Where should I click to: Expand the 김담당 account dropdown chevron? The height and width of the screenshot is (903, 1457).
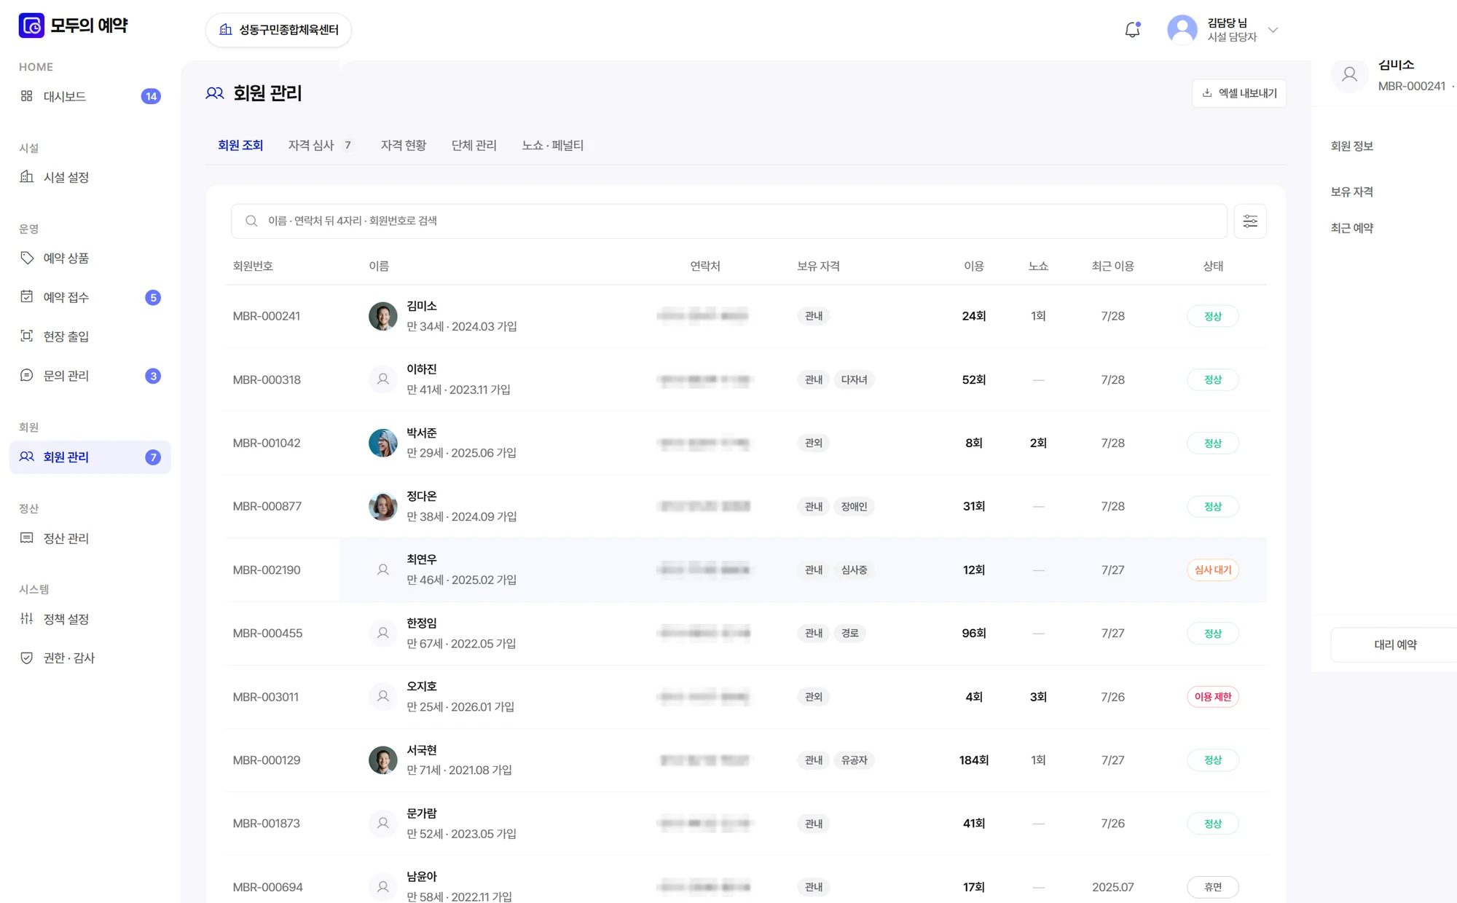pos(1273,30)
